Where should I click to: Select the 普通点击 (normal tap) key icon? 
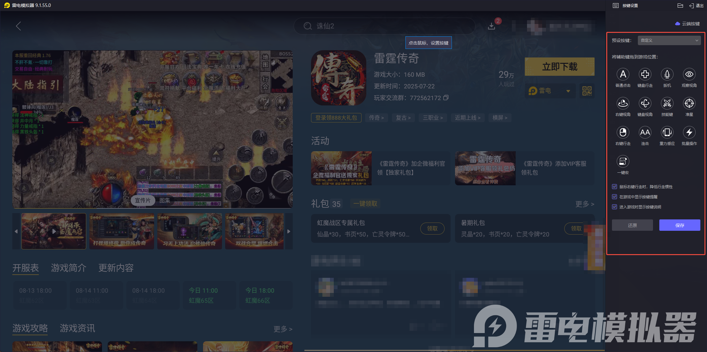pyautogui.click(x=623, y=75)
